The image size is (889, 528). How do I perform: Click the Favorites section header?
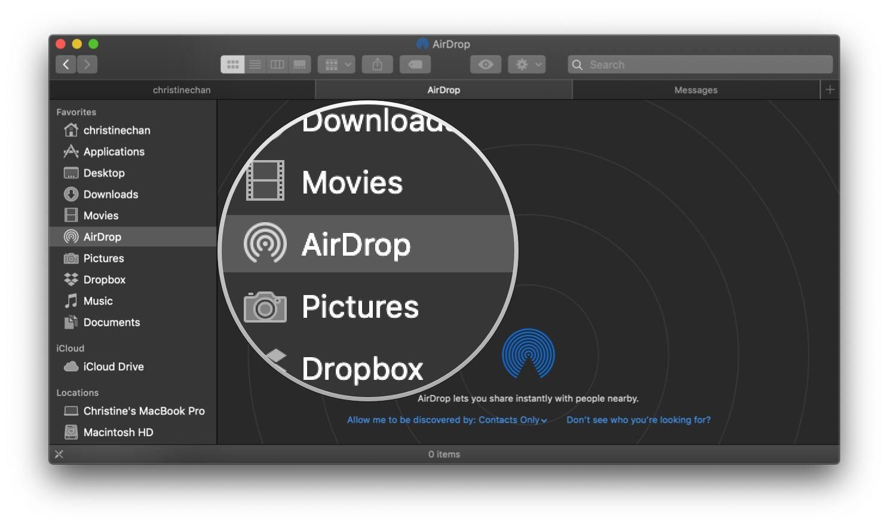[x=76, y=112]
